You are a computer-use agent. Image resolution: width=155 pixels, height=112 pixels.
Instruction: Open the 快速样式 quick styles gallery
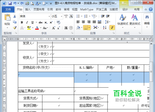pos(123,21)
